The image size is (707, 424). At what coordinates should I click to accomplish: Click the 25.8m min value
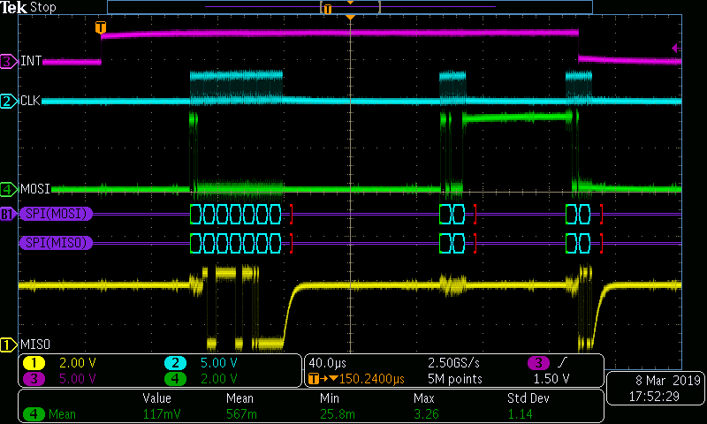[338, 414]
